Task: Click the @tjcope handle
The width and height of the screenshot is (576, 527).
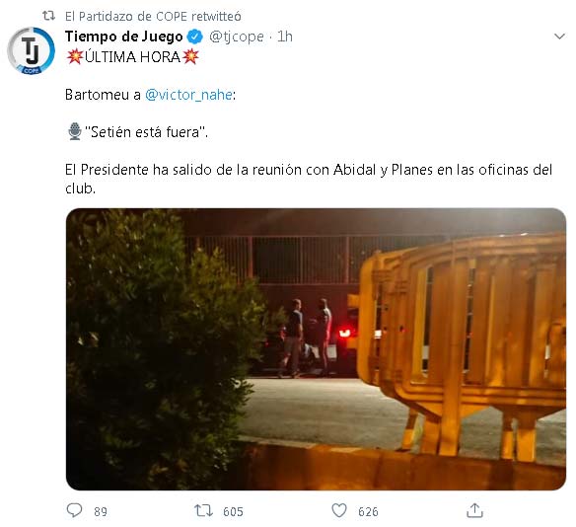Action: [x=236, y=37]
